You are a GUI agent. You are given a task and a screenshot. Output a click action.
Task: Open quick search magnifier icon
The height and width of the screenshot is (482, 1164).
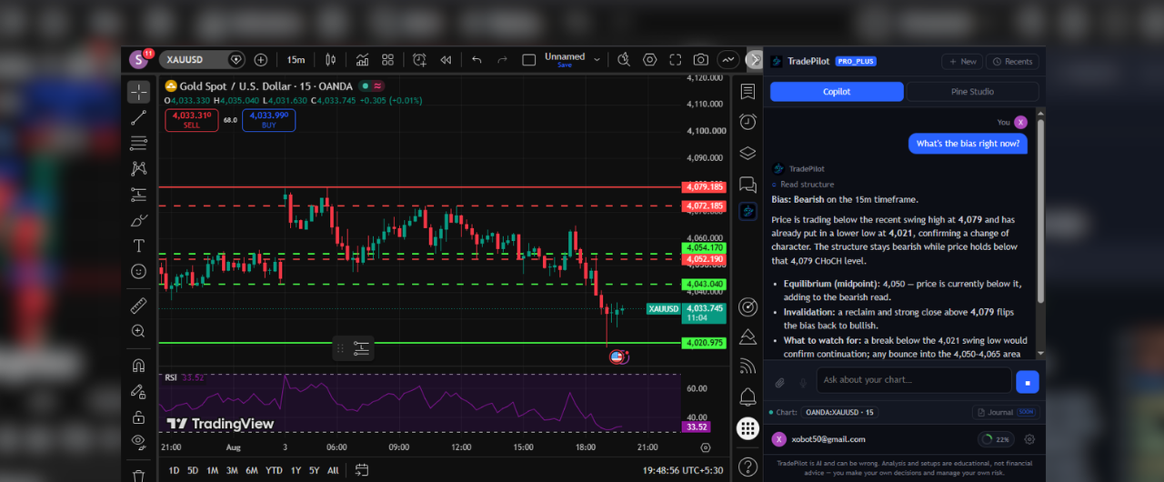624,59
